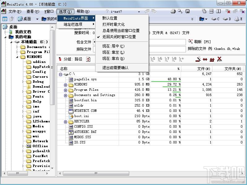This screenshot has width=247, height=185.
Task: Expand Documents and Settings row in list
Action: tap(65, 95)
